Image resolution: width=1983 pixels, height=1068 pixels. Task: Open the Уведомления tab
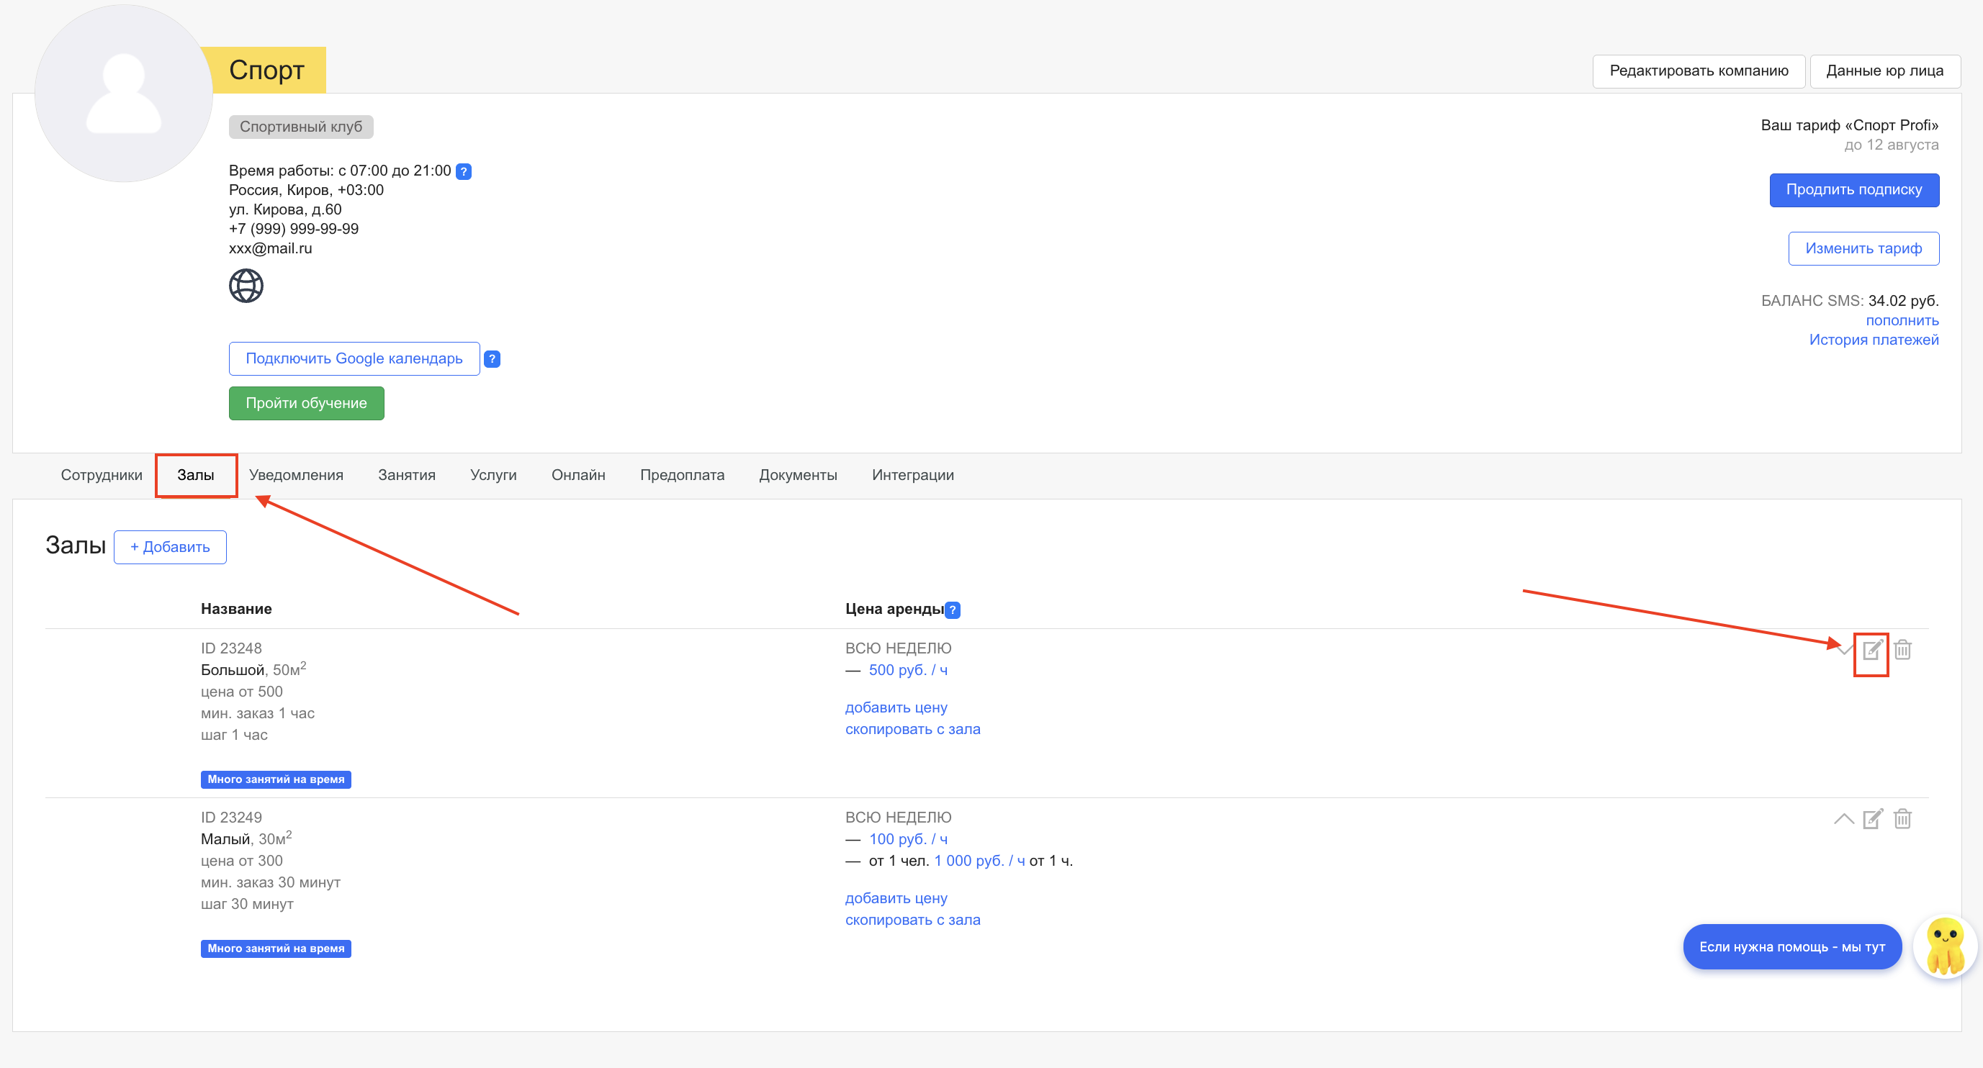pyautogui.click(x=296, y=475)
